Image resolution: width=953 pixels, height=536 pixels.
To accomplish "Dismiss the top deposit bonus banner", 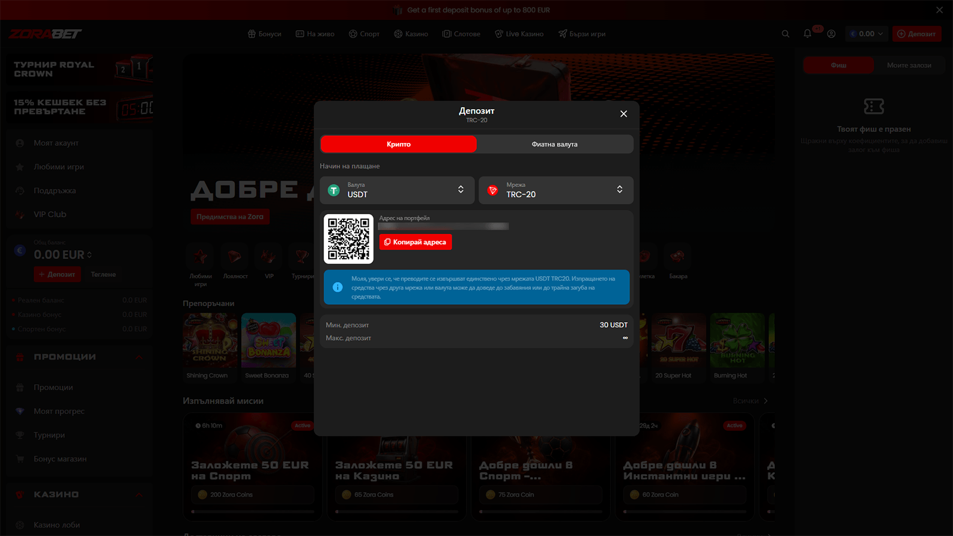I will [939, 10].
